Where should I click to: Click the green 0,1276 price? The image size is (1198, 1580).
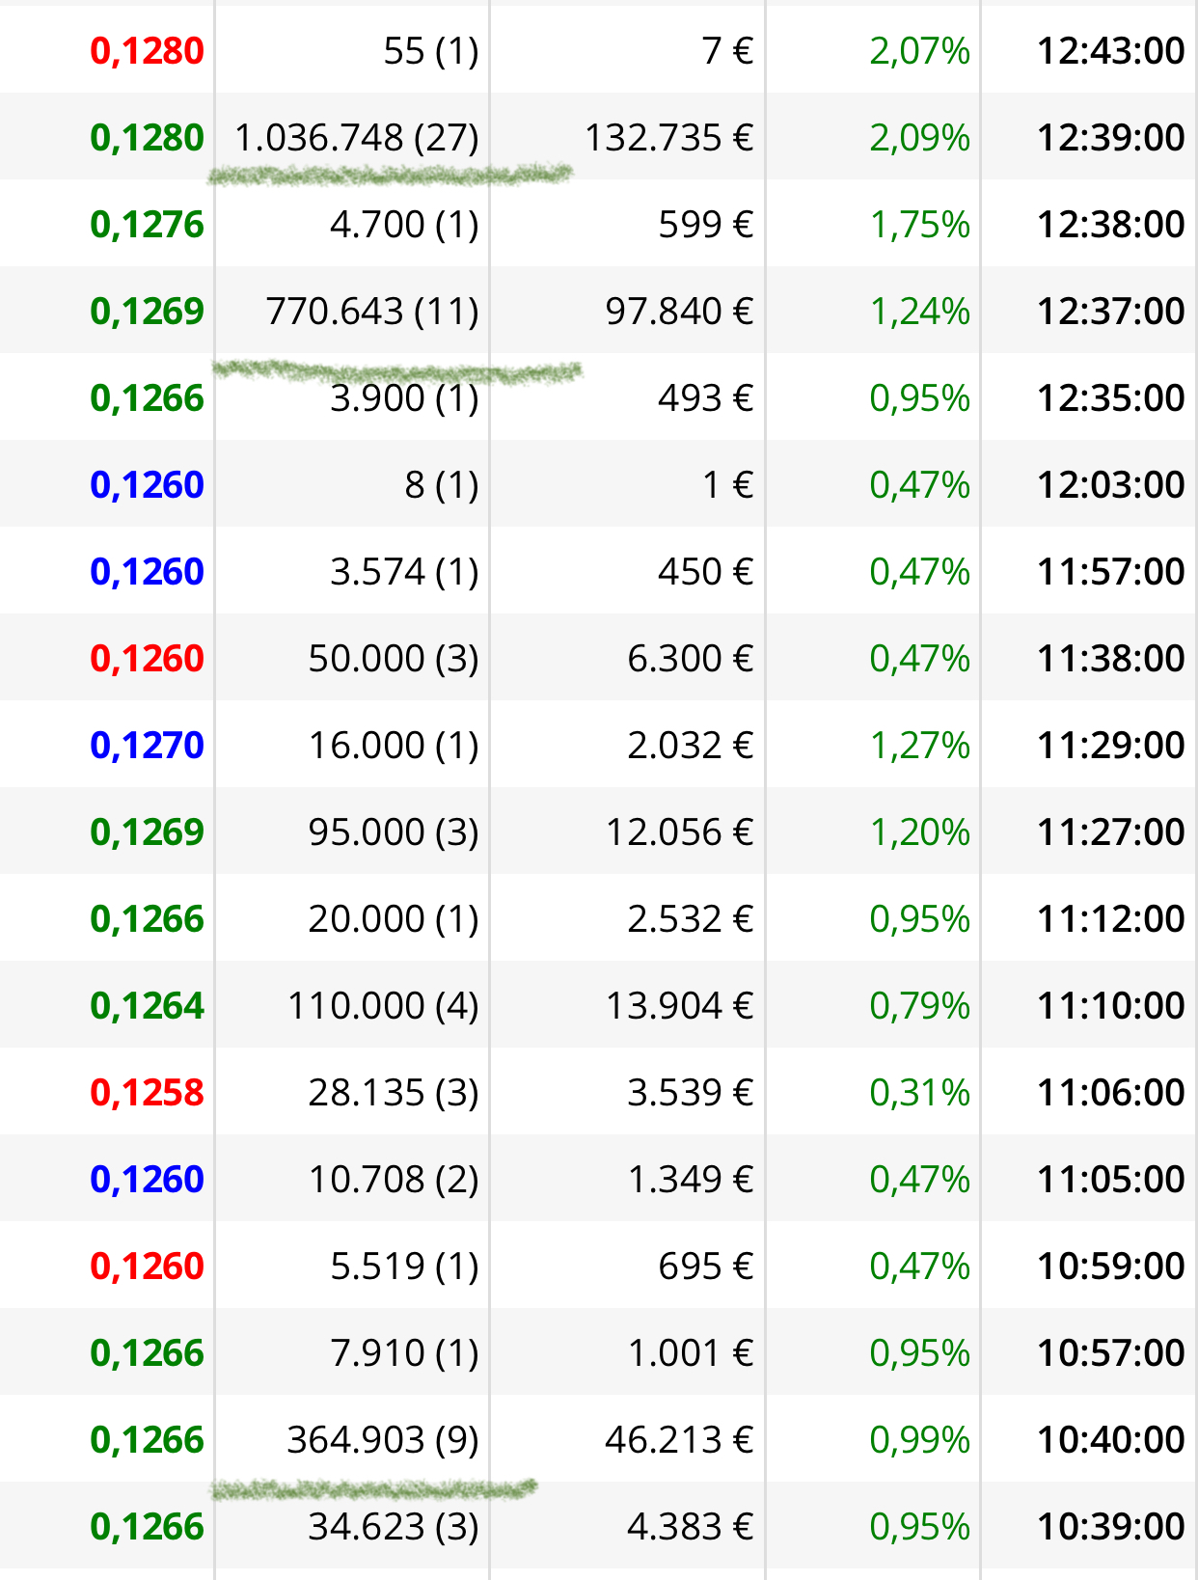pos(147,225)
